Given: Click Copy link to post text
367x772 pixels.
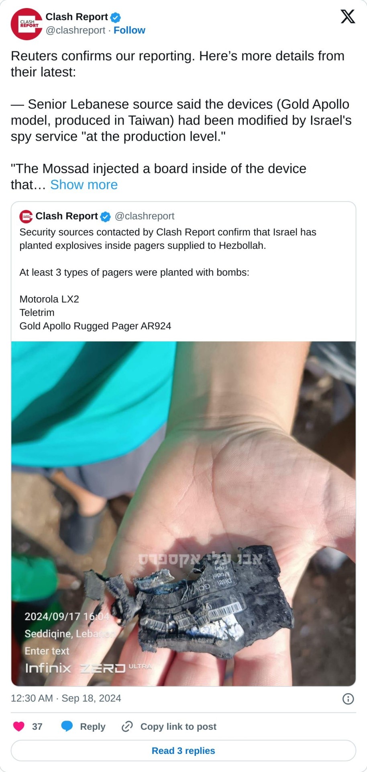Looking at the screenshot, I should [178, 726].
